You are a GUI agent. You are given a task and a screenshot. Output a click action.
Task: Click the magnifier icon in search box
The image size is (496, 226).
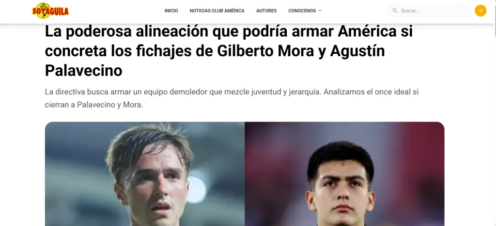pyautogui.click(x=395, y=11)
